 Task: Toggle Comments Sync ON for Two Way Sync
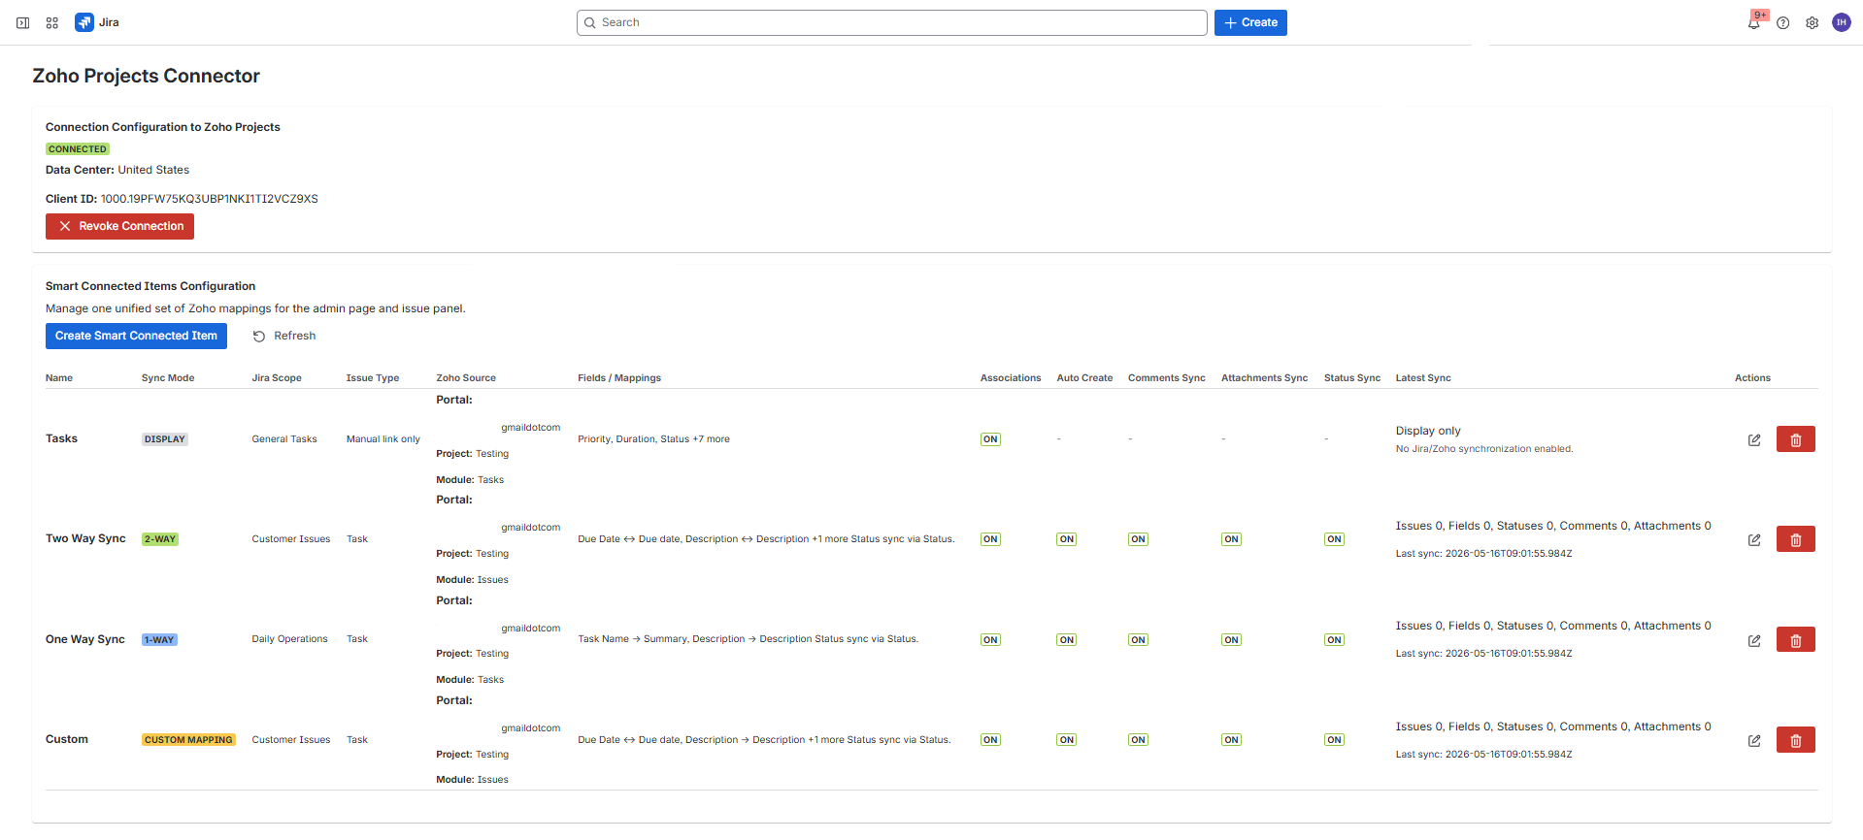pos(1138,539)
